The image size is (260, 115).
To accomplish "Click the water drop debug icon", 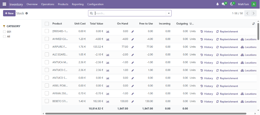I will 217,4.
